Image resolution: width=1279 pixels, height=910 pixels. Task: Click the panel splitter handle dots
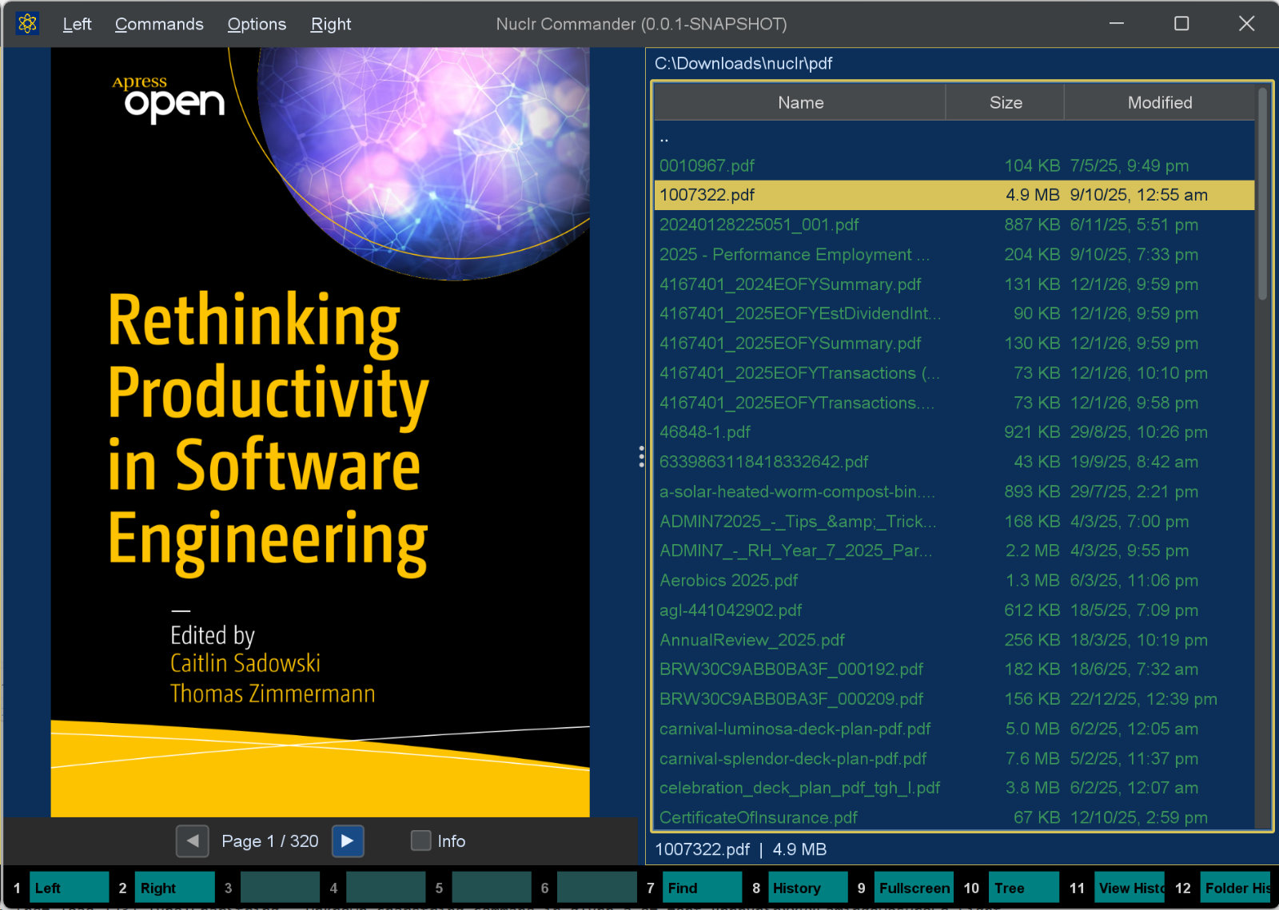click(641, 456)
